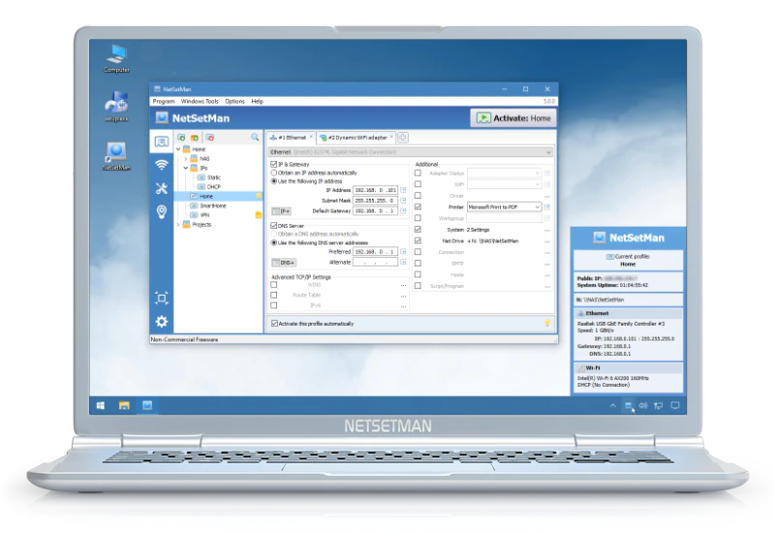Viewport: 775px width, 533px height.
Task: Open the Windows Tools menu
Action: coord(200,101)
